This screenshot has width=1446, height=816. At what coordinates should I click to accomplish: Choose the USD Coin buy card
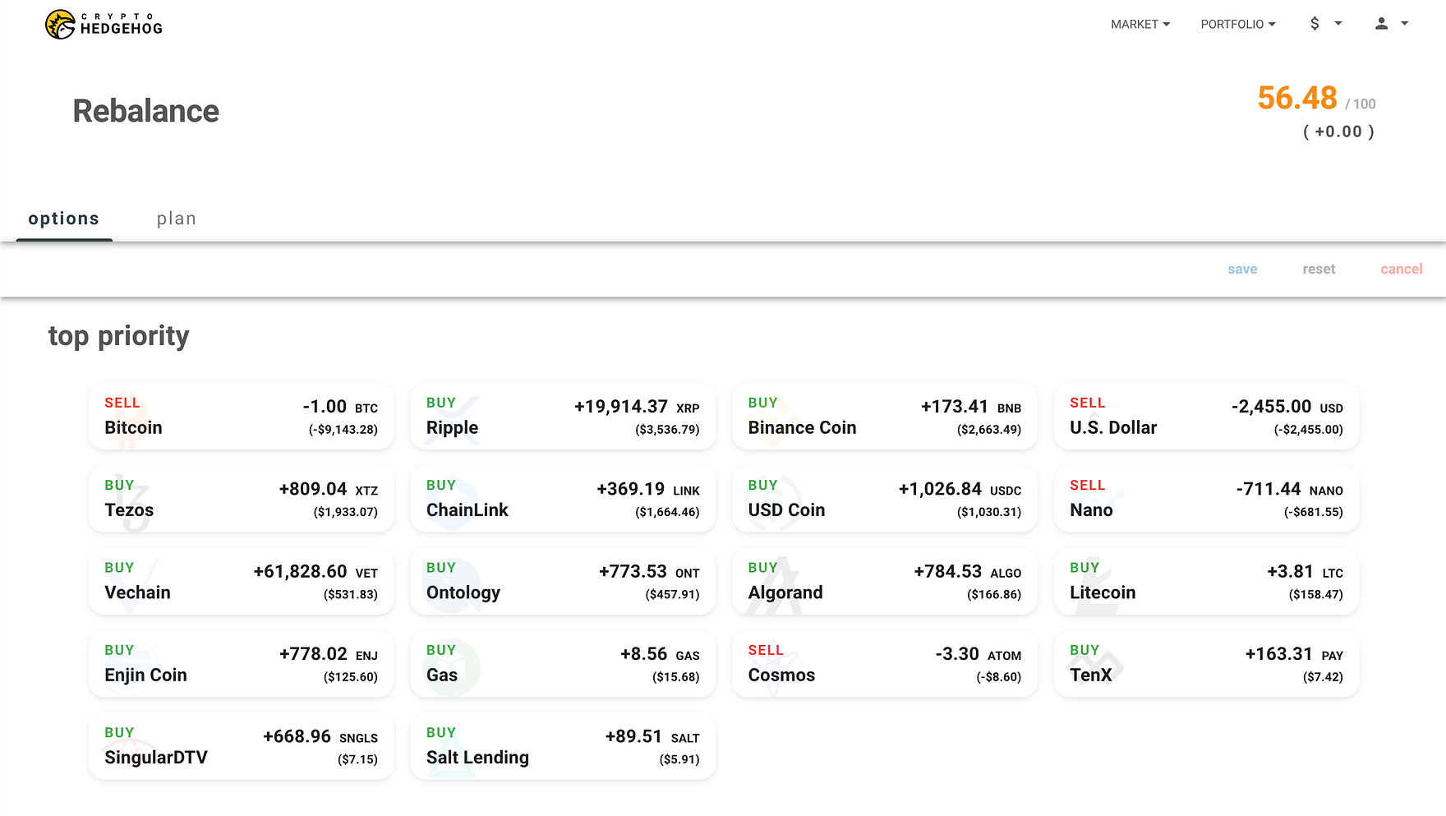[x=885, y=499]
